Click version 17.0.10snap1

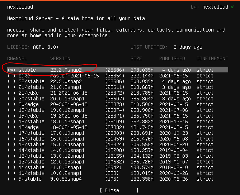coord(67,133)
